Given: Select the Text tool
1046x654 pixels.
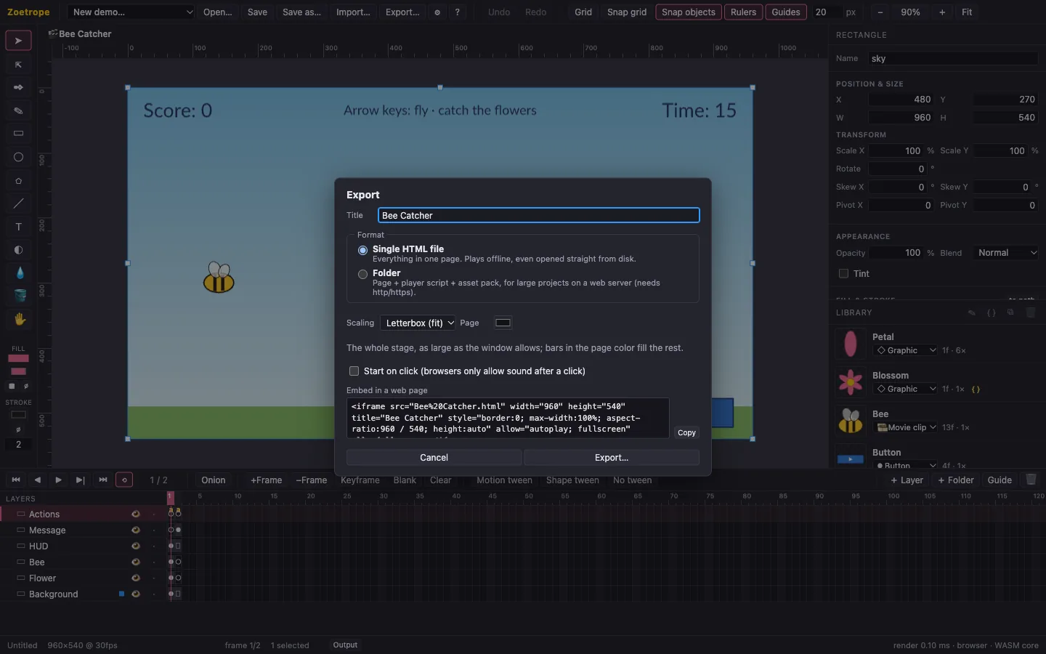Looking at the screenshot, I should pyautogui.click(x=18, y=227).
